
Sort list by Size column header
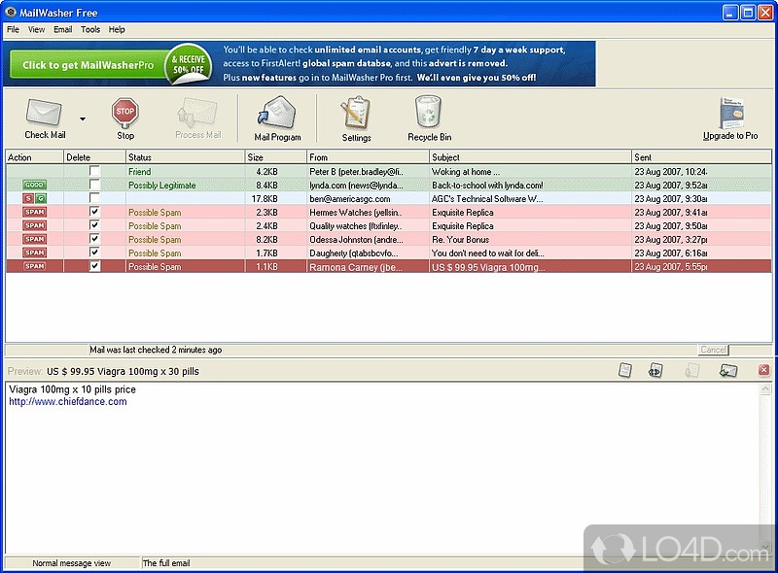coord(275,156)
